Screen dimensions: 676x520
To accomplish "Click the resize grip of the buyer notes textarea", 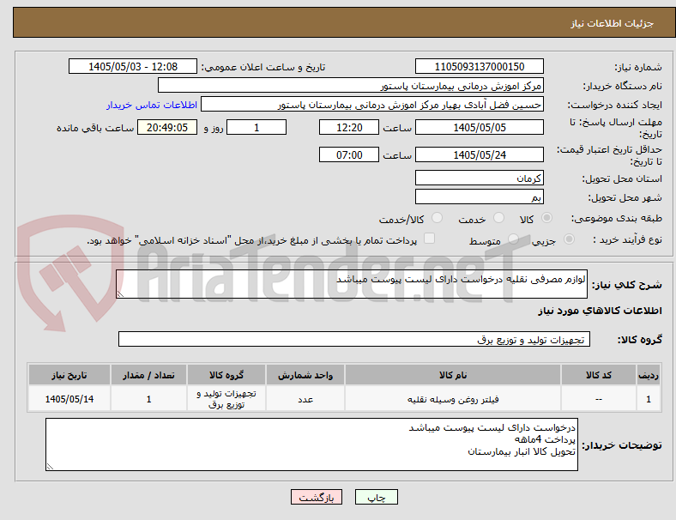I will point(50,467).
